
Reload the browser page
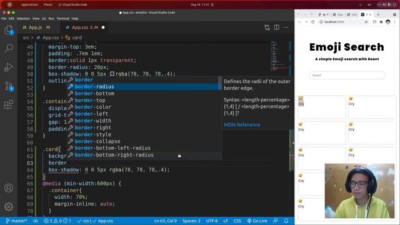click(x=312, y=22)
